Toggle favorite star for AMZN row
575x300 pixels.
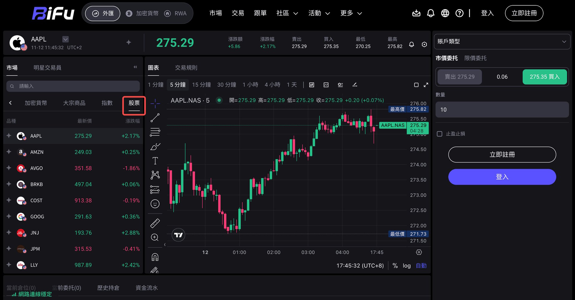click(9, 152)
